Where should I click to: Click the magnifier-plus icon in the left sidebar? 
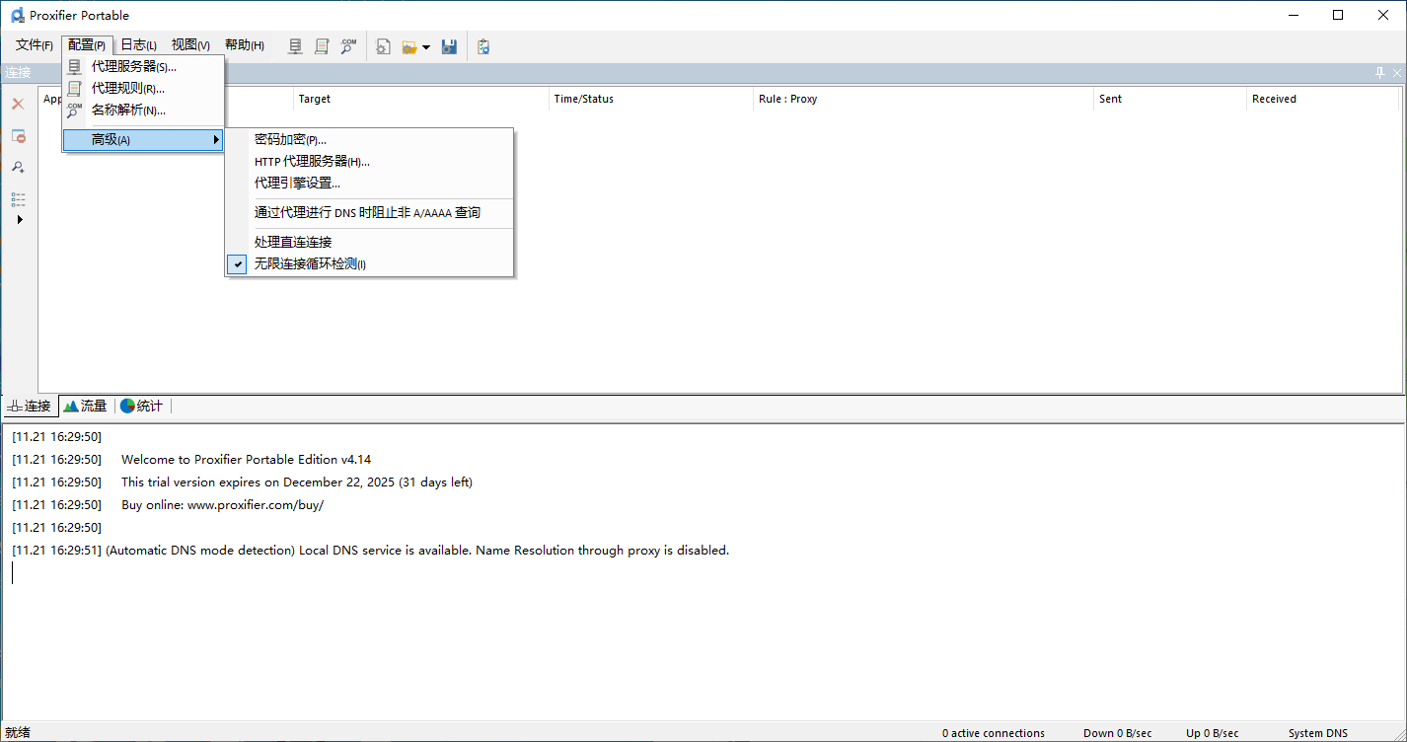18,168
